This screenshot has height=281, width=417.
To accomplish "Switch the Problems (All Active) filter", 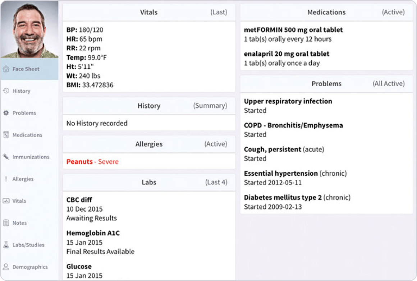I will (388, 84).
